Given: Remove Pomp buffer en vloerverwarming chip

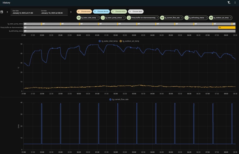Looking at the screenshot, I should point(157,18).
